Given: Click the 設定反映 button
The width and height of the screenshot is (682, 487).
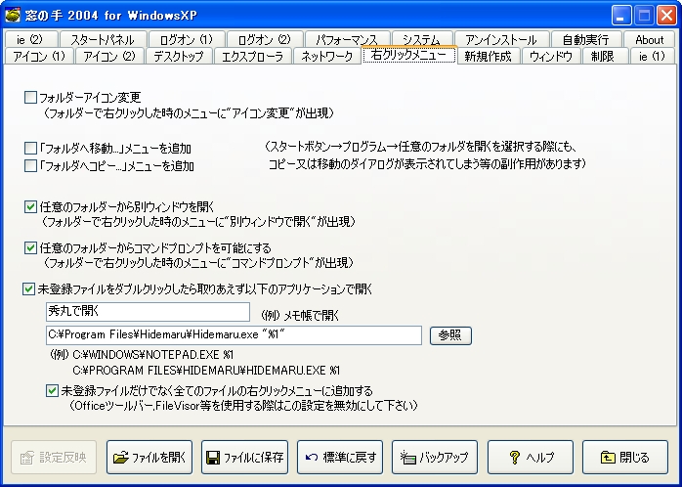Looking at the screenshot, I should tap(54, 458).
